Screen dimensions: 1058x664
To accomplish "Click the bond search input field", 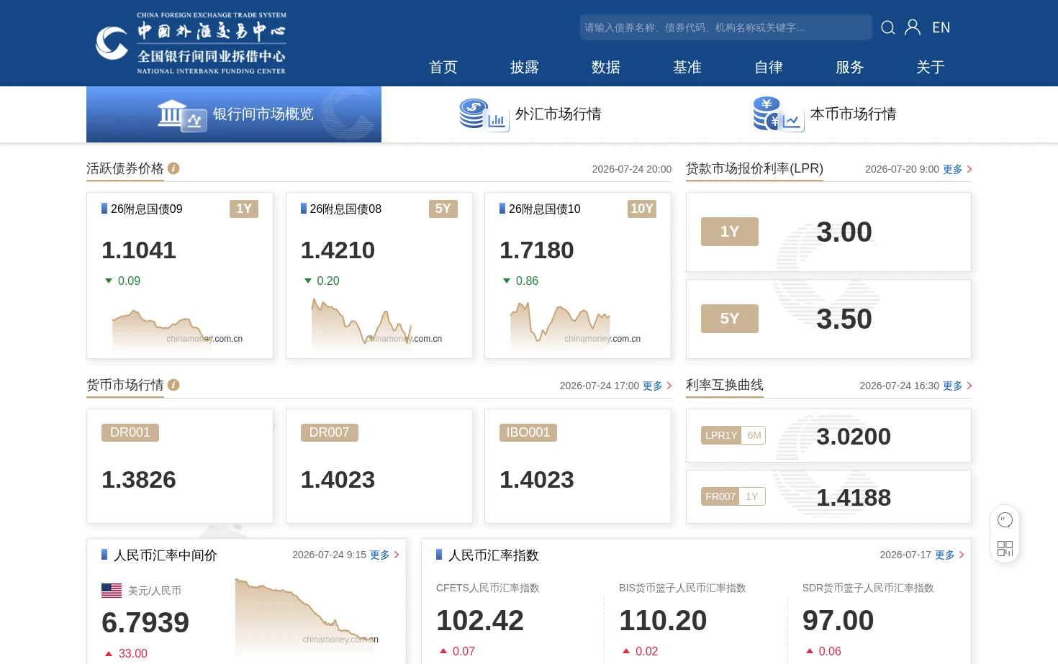I will pyautogui.click(x=725, y=27).
